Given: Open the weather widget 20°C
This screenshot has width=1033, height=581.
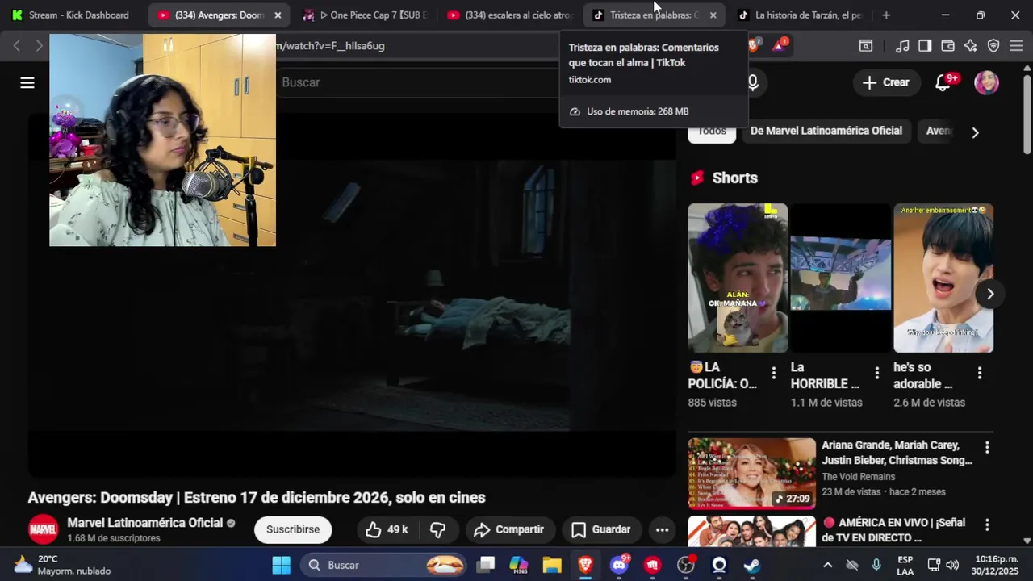Looking at the screenshot, I should coord(63,565).
